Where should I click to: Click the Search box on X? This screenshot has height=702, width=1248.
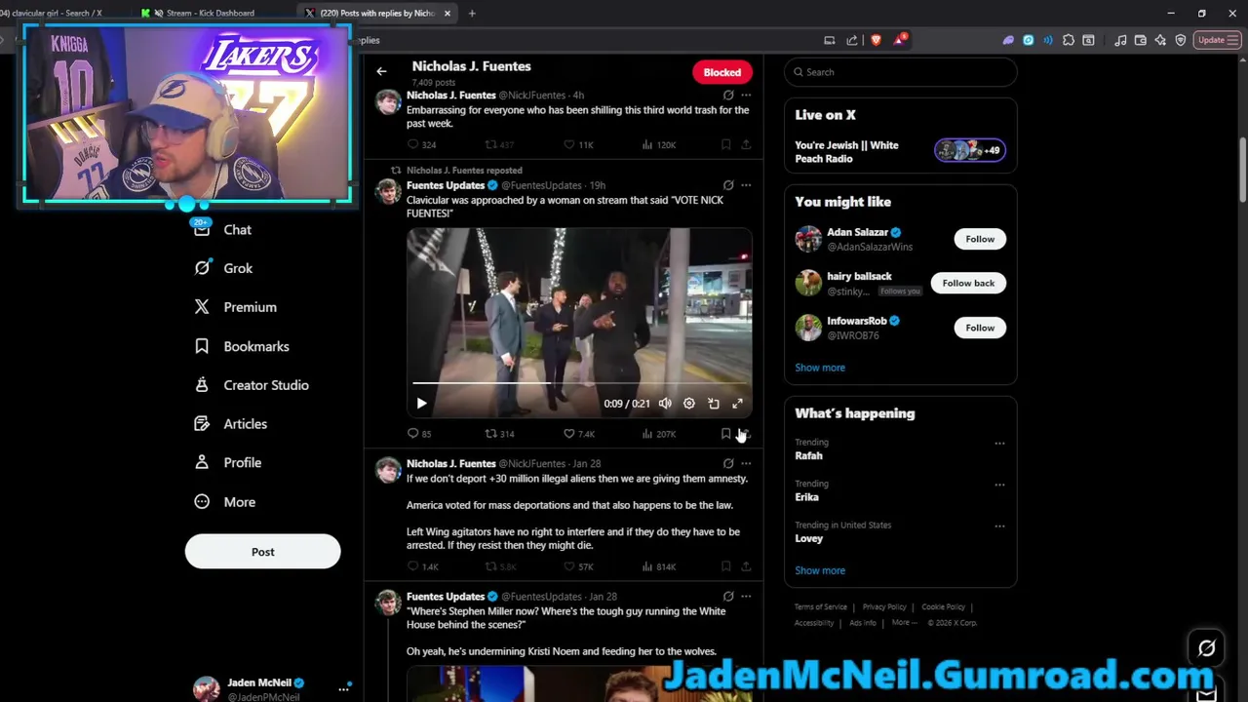click(900, 72)
